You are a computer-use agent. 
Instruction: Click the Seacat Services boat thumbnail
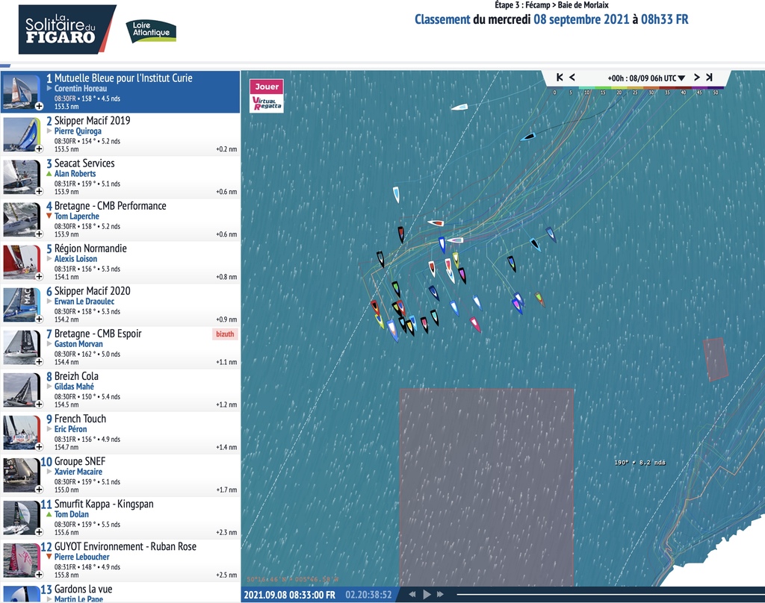coord(21,176)
